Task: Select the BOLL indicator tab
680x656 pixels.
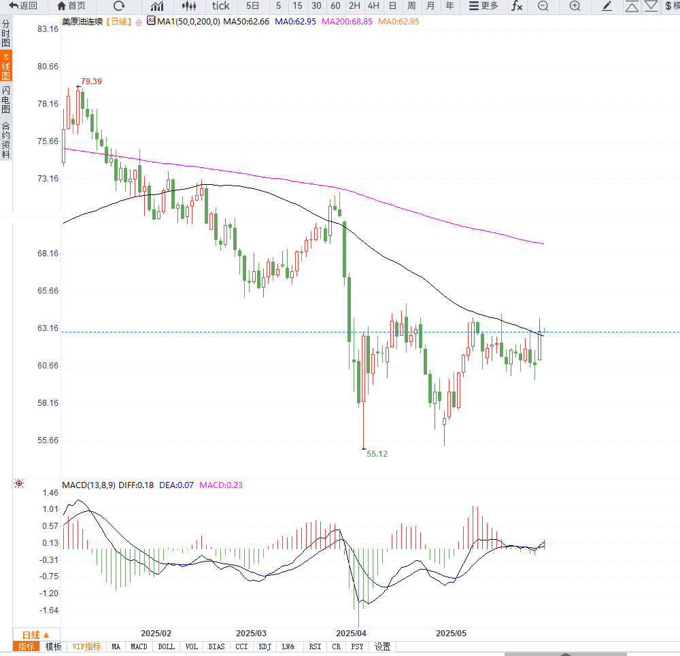Action: tap(166, 646)
